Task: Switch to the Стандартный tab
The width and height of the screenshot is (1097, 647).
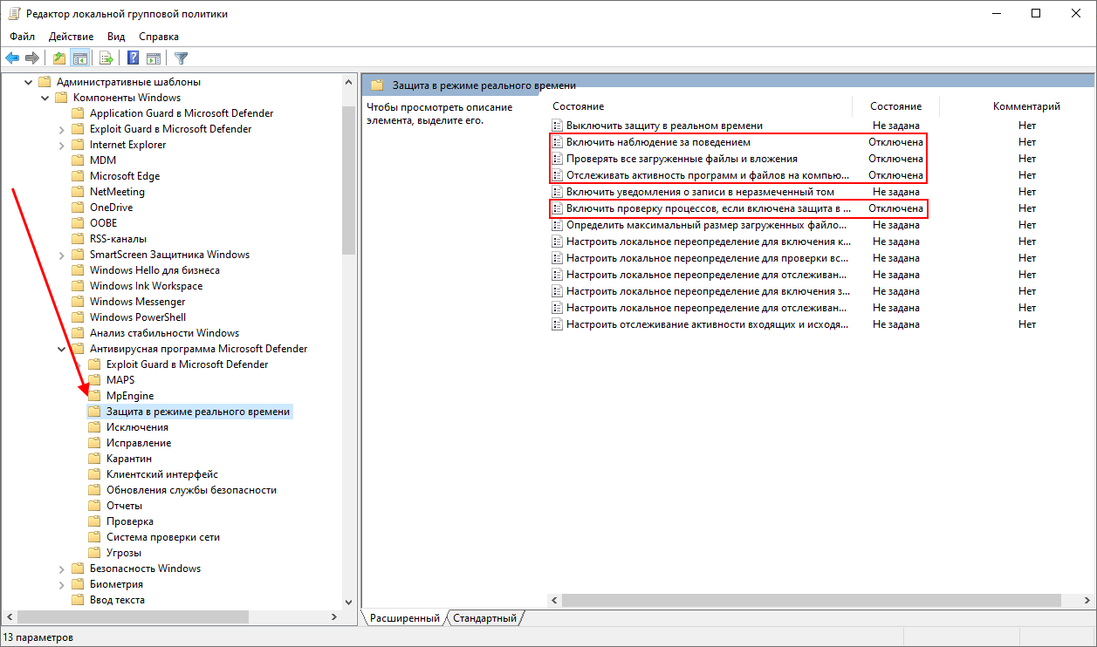Action: point(484,618)
